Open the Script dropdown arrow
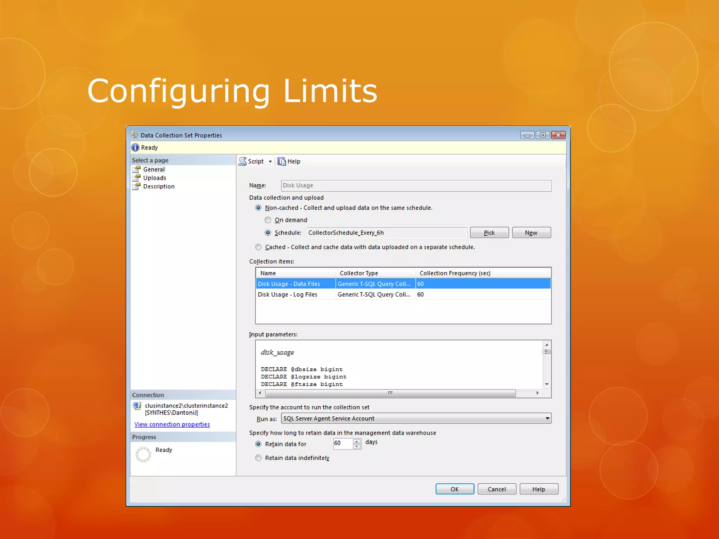Screen dimensions: 719x539 click(270, 162)
